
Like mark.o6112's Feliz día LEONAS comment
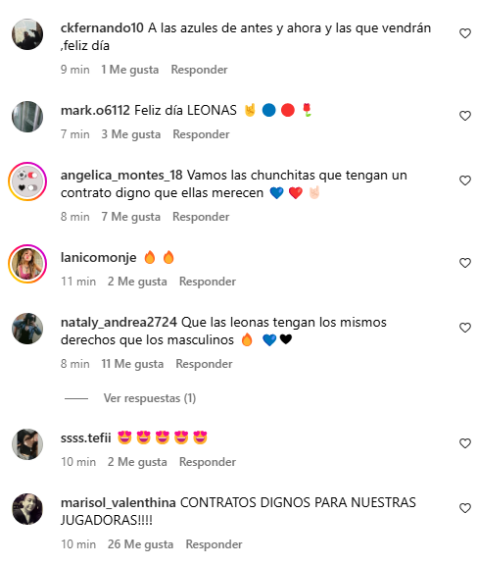click(x=465, y=116)
